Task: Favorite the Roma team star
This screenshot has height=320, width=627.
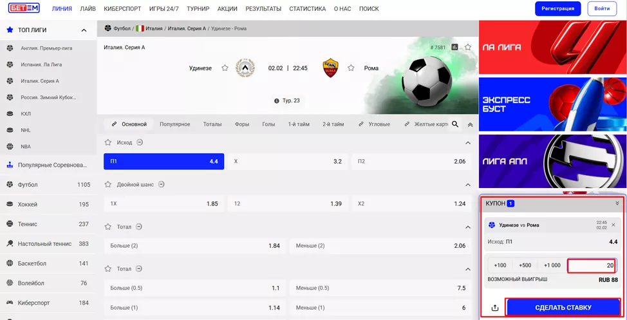Action: tap(351, 68)
